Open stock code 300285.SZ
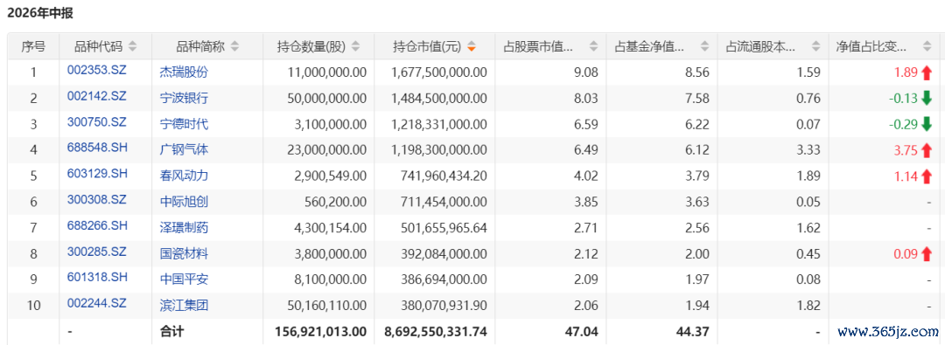945x345 pixels. pyautogui.click(x=97, y=252)
